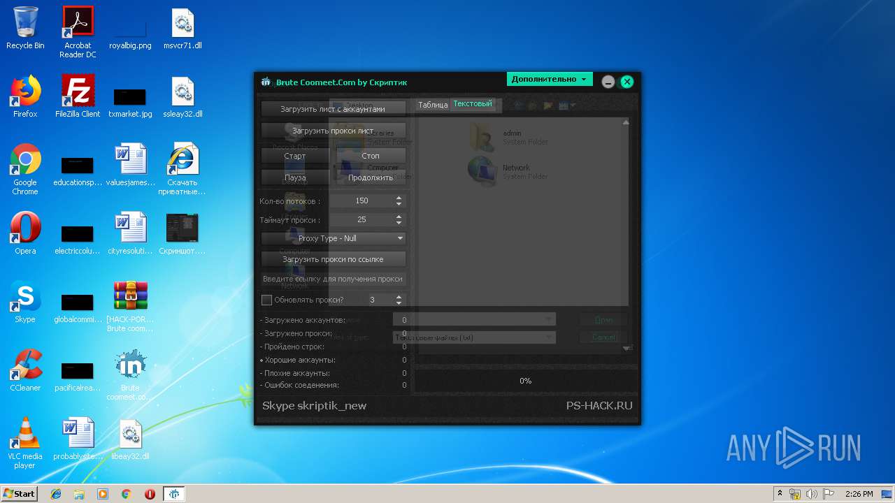Image resolution: width=895 pixels, height=503 pixels.
Task: Select the educationsp desktop file
Action: click(78, 172)
